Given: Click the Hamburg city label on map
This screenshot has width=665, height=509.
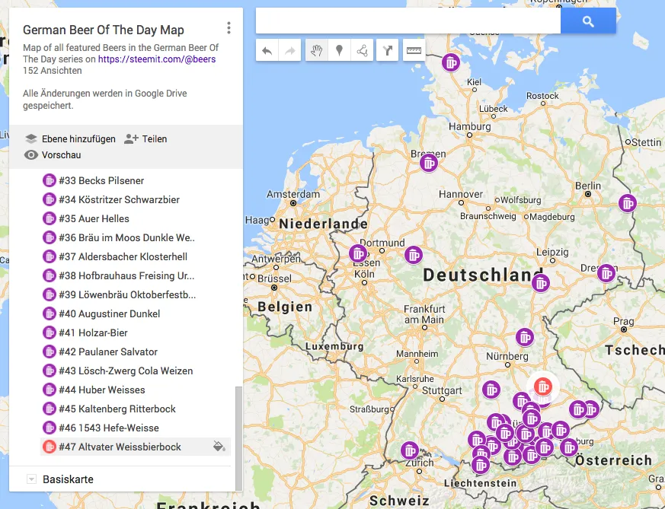Looking at the screenshot, I should point(470,126).
